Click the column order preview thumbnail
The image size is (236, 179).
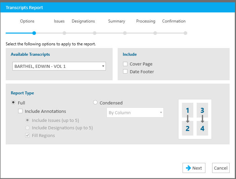[x=195, y=119]
